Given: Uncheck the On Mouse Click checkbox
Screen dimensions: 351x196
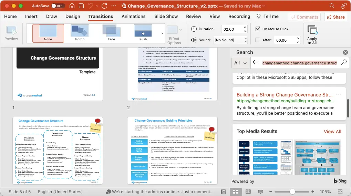Looking at the screenshot, I should coord(258,29).
